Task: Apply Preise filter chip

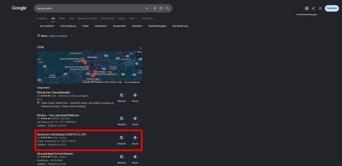Action: click(x=85, y=26)
